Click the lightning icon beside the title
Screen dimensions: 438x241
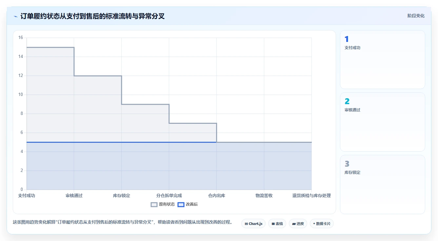tap(16, 16)
